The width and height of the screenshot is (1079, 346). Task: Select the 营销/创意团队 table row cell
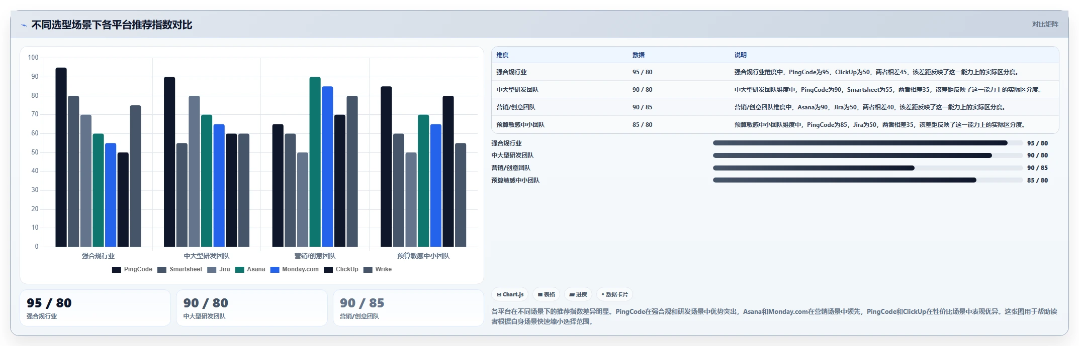[x=515, y=107]
